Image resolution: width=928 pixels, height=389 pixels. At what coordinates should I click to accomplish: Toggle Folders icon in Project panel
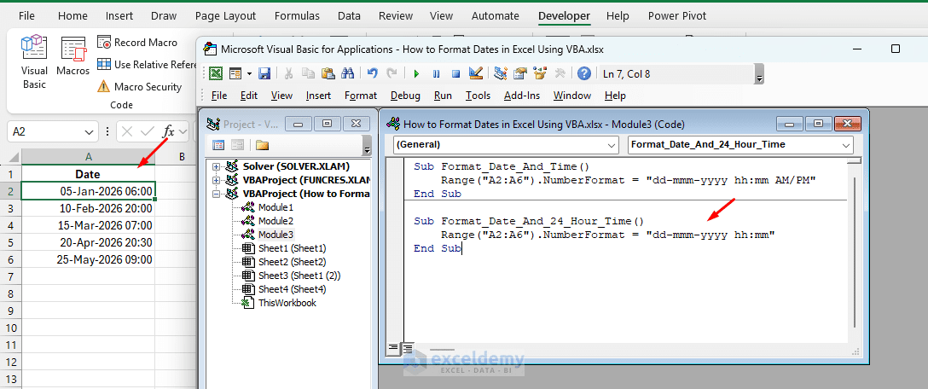[262, 145]
